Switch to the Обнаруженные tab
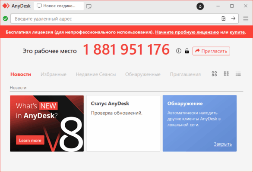253x172 pixels. pyautogui.click(x=143, y=74)
